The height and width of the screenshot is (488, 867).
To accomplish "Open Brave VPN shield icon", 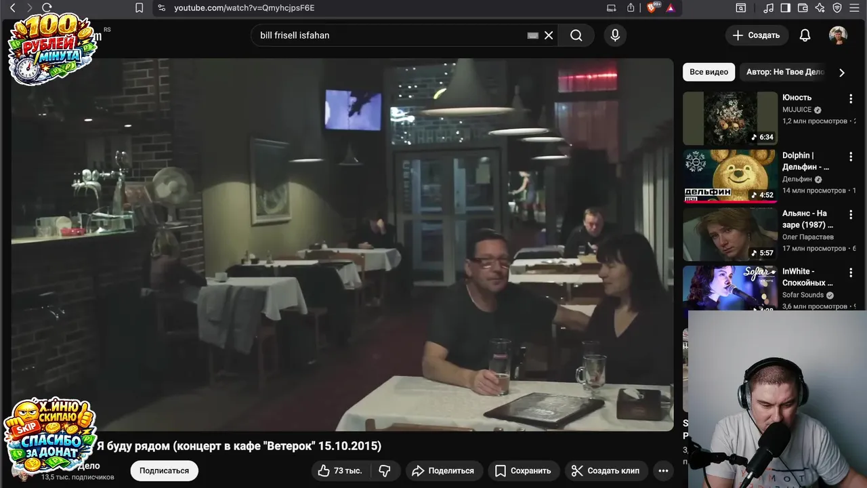I will tap(837, 8).
